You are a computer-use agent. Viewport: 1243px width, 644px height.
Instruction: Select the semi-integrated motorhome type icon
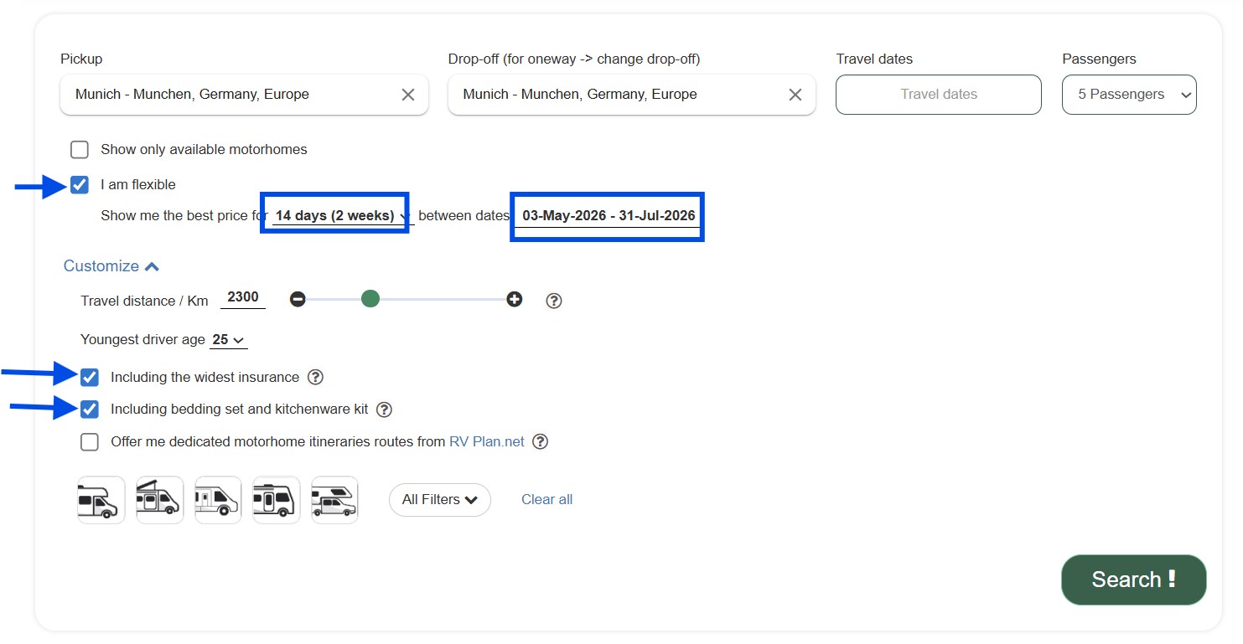coord(218,500)
